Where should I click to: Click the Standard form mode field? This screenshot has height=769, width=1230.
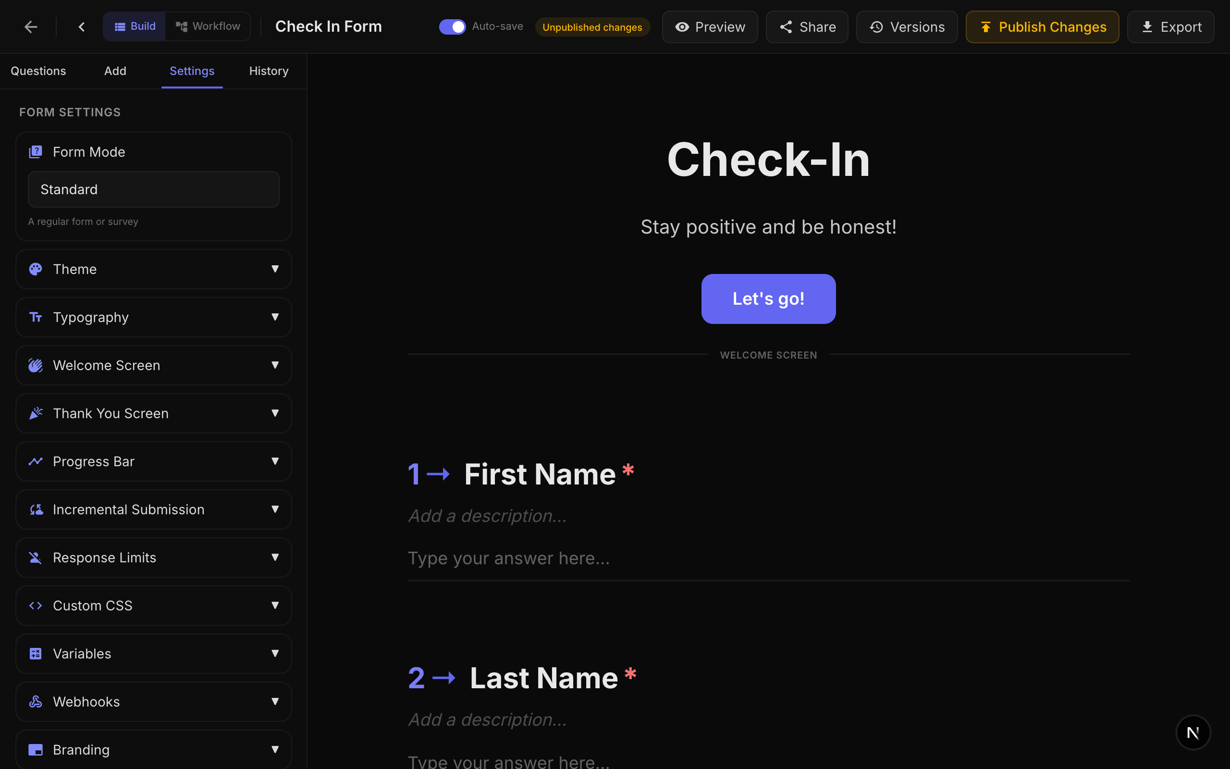(153, 189)
